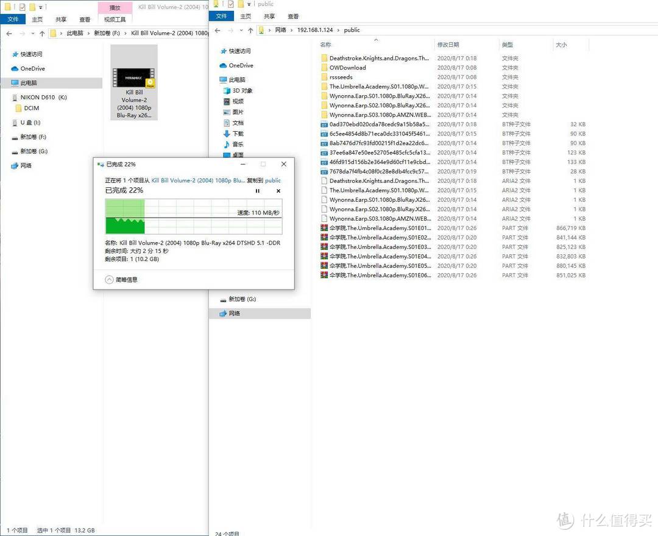The height and width of the screenshot is (536, 658).
Task: Pause the file copy operation
Action: click(x=258, y=191)
